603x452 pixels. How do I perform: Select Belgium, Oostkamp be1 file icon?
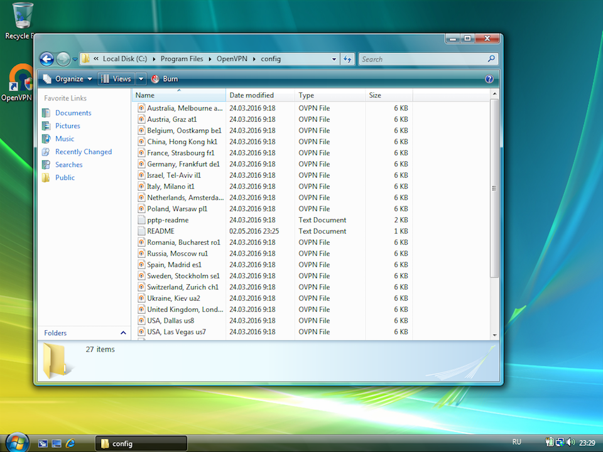pos(141,131)
